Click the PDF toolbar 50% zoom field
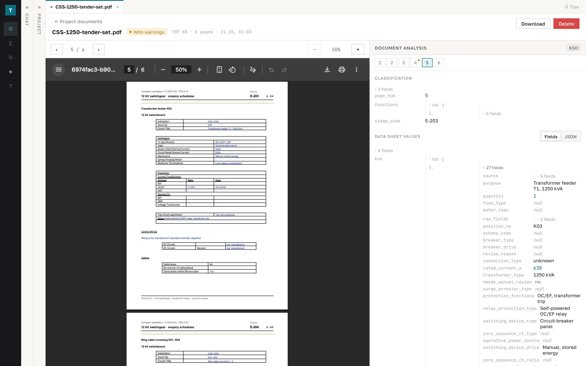This screenshot has width=586, height=366. [181, 70]
